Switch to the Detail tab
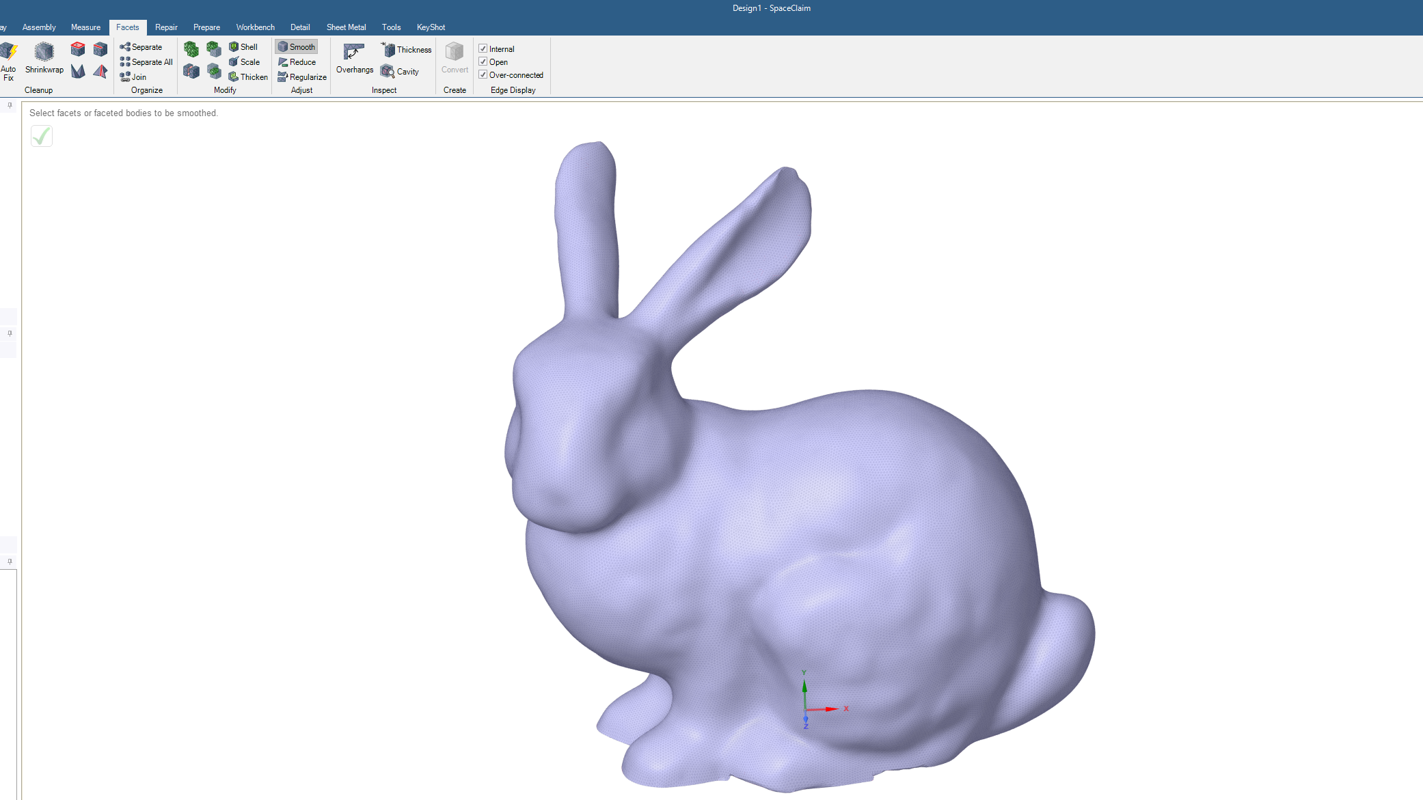Viewport: 1423px width, 800px height. [x=300, y=27]
